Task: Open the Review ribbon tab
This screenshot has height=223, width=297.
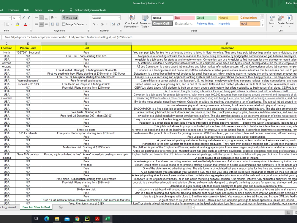Action: coord(38,10)
